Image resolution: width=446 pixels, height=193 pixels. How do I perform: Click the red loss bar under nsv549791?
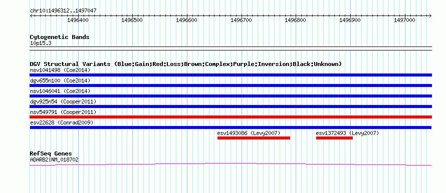pos(231,117)
